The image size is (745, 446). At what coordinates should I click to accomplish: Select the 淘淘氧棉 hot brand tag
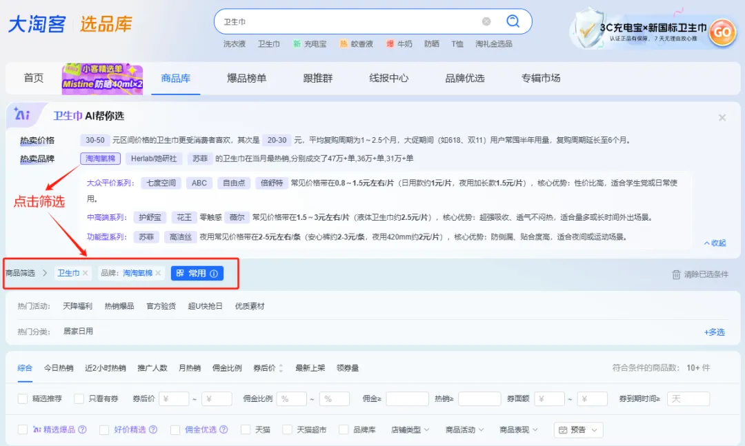click(x=100, y=159)
